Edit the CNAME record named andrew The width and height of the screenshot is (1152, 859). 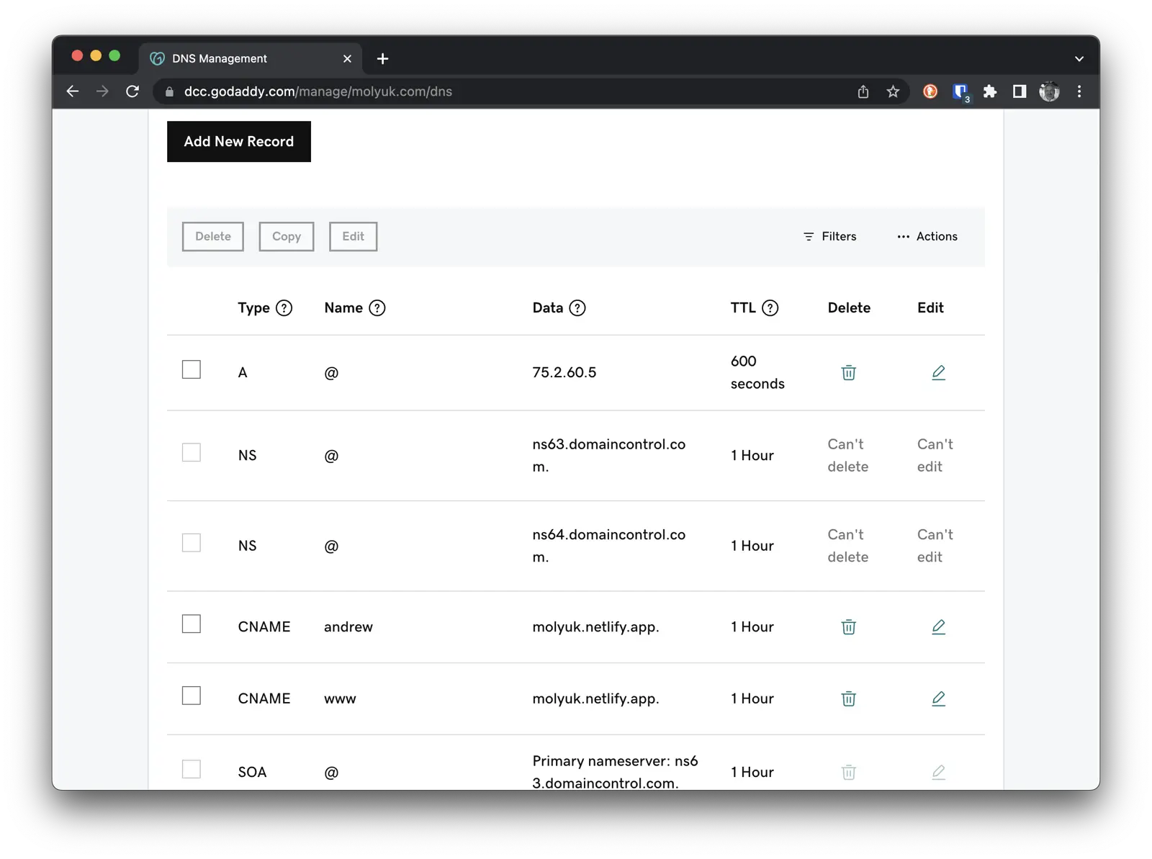(x=938, y=626)
